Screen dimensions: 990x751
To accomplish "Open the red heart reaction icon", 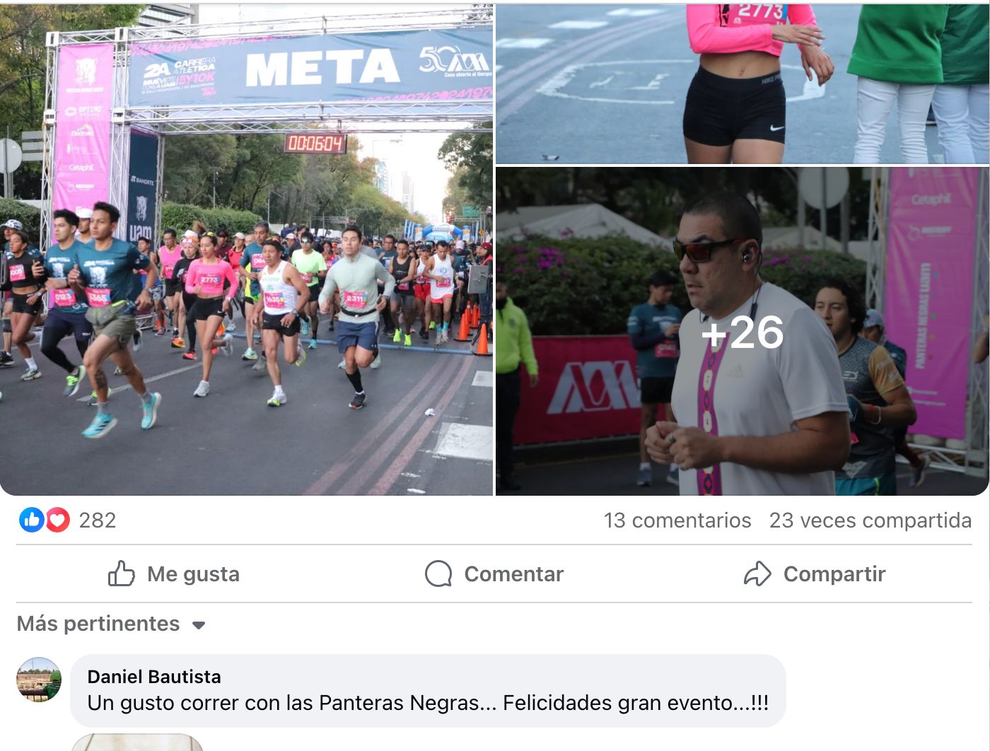I will click(57, 520).
